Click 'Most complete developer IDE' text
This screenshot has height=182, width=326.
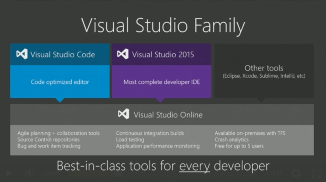pos(162,82)
